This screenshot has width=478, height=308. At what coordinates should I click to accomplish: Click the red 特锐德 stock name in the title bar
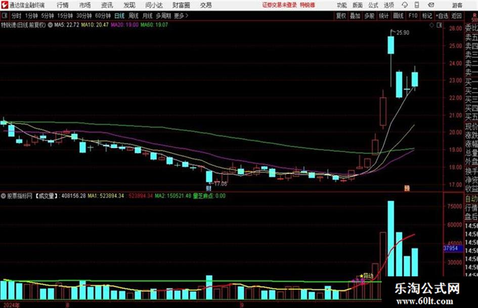(x=308, y=5)
